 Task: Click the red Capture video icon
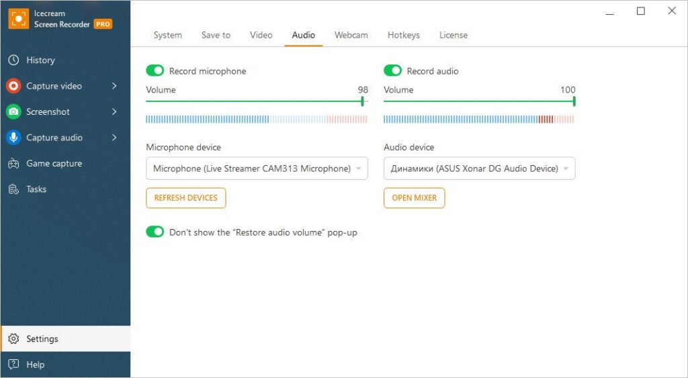(13, 86)
